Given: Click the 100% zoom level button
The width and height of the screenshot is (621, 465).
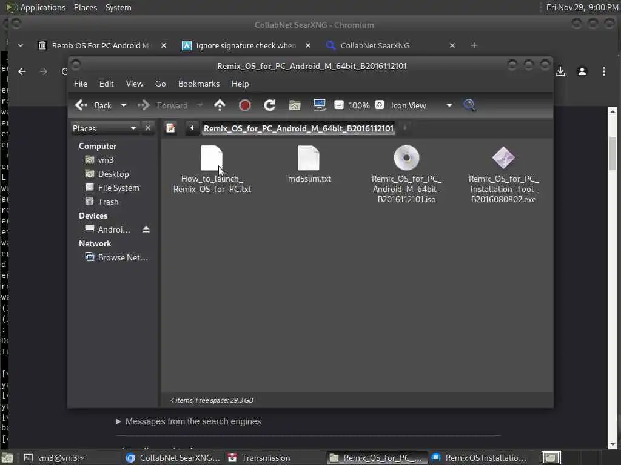Looking at the screenshot, I should pyautogui.click(x=359, y=105).
